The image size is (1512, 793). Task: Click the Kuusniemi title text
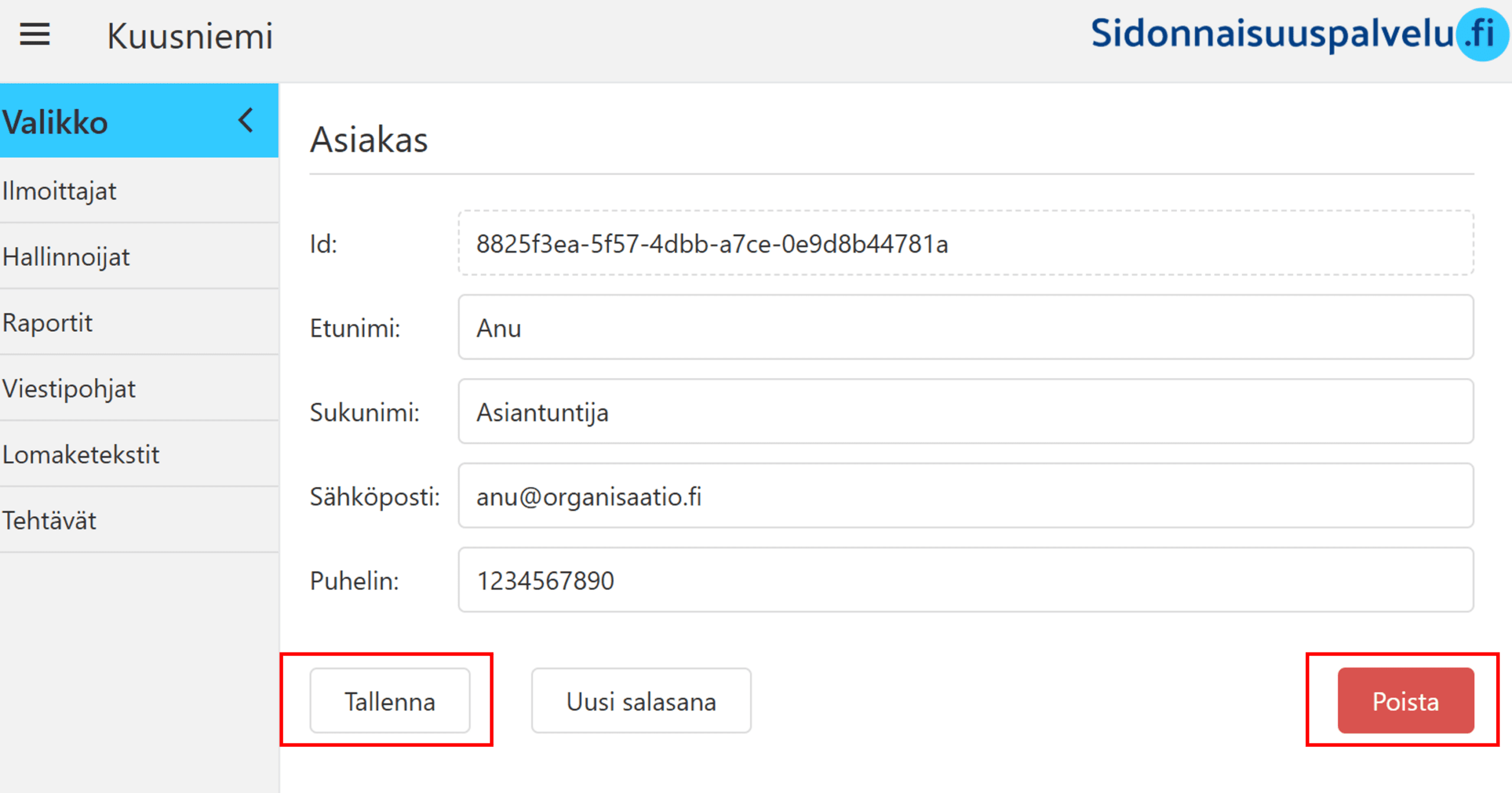pyautogui.click(x=190, y=36)
